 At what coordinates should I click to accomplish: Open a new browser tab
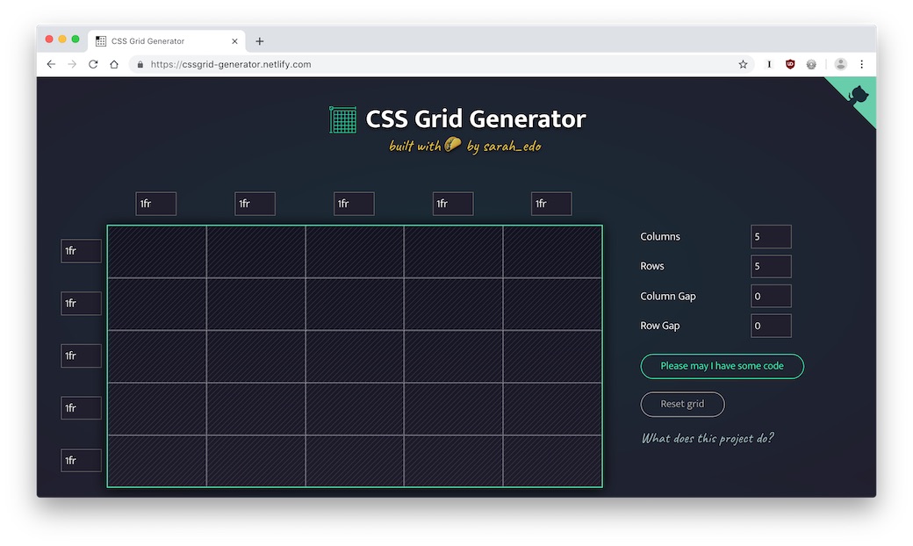click(x=260, y=41)
